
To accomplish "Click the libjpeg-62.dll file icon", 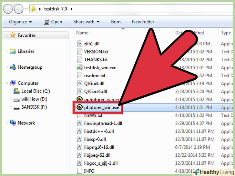I will [80, 155].
